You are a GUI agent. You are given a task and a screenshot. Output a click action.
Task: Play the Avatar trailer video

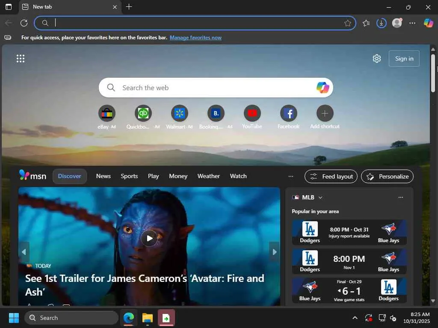click(x=149, y=238)
